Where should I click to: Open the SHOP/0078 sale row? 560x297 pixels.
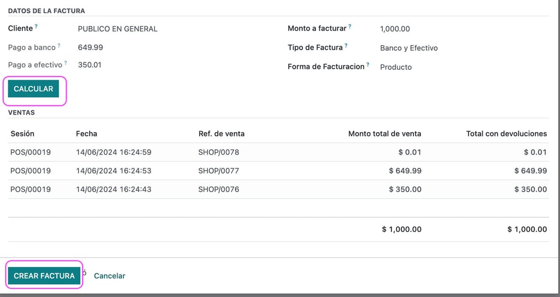(x=278, y=152)
